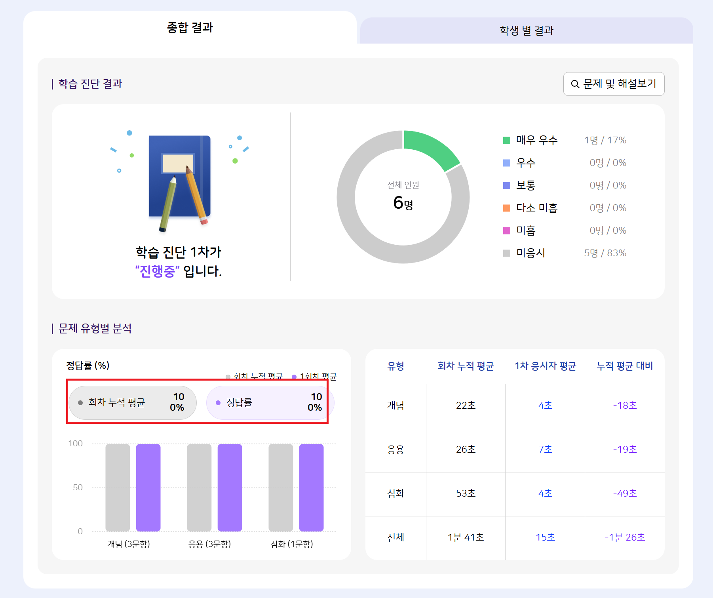Toggle the purple 정답률 tooltip pill
The image size is (713, 598).
270,403
